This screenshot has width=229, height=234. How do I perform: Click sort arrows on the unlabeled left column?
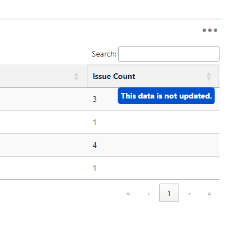(x=76, y=77)
